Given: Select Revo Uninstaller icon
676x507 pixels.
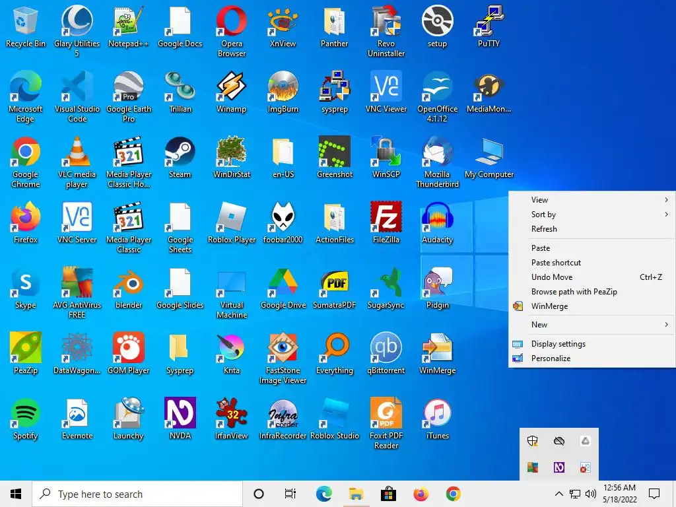Looking at the screenshot, I should tap(386, 31).
